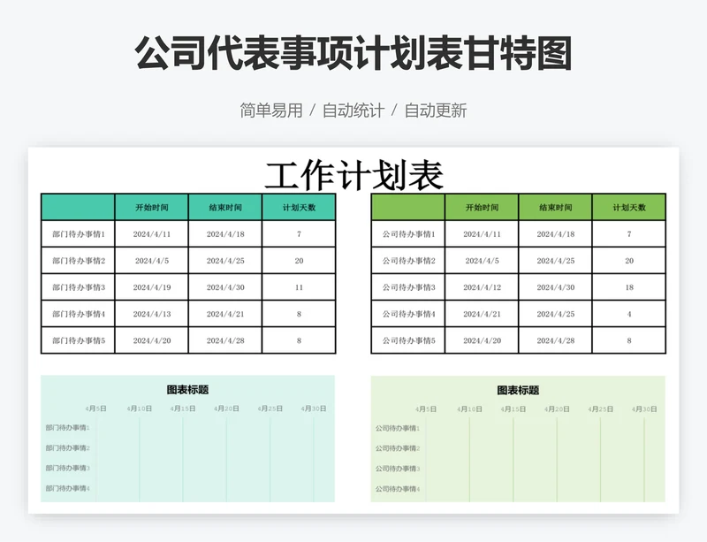Select planned days 7 of 公司待办事情1
Screen dimensions: 707x542
click(629, 233)
